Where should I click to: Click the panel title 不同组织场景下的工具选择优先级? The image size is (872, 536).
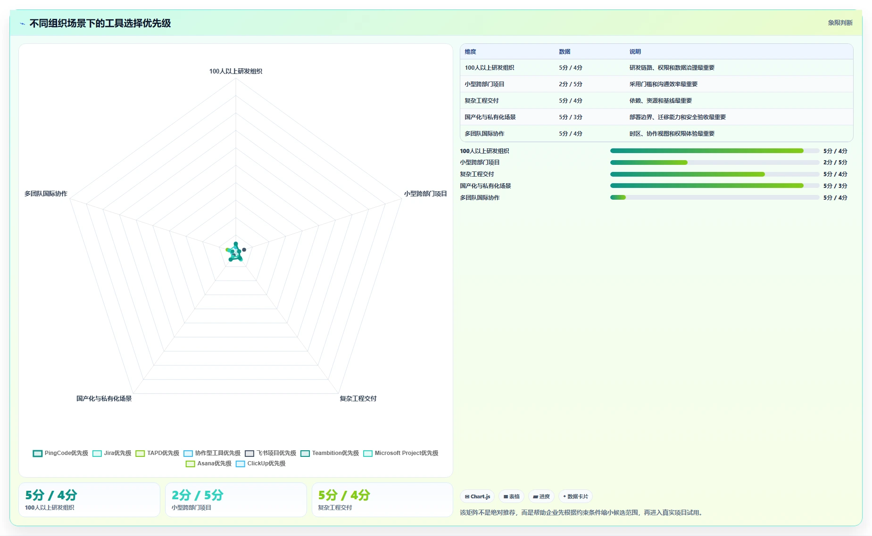(100, 24)
